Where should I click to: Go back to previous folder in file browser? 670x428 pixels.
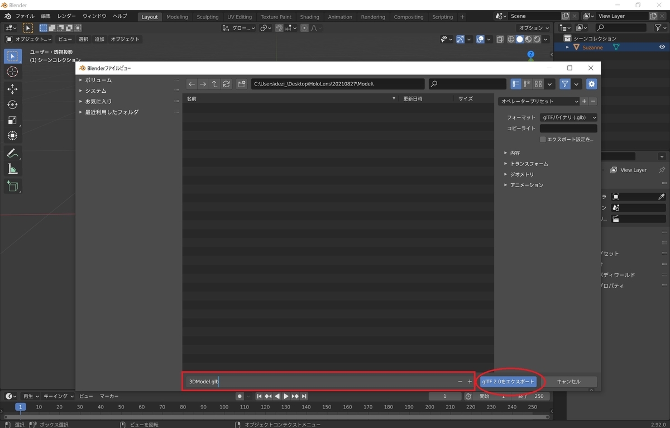192,84
